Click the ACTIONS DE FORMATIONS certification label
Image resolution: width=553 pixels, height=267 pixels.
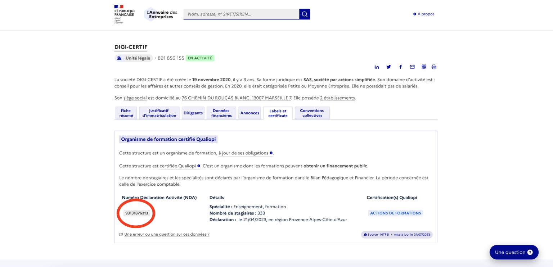pos(395,213)
